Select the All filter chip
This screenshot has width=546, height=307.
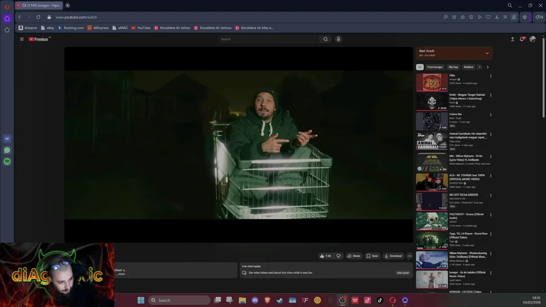coord(420,67)
